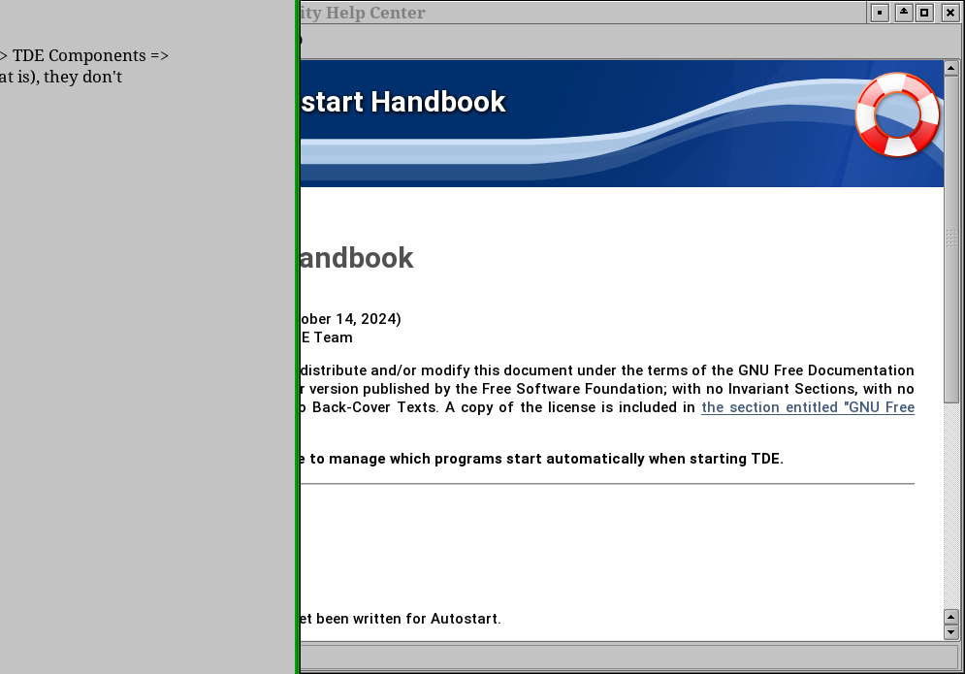
Task: Click the text 'been written for Autostart.'
Action: click(x=408, y=619)
